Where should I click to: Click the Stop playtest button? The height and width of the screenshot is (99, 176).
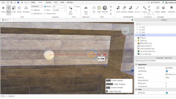pos(22,2)
